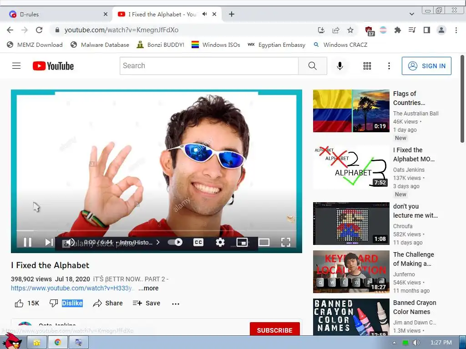466x349 pixels.
Task: Open the player settings gear
Action: coord(220,242)
